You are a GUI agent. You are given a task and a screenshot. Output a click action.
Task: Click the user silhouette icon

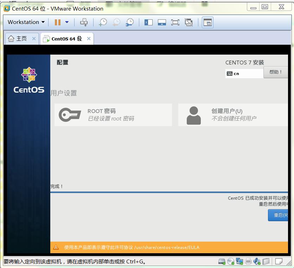click(x=194, y=115)
